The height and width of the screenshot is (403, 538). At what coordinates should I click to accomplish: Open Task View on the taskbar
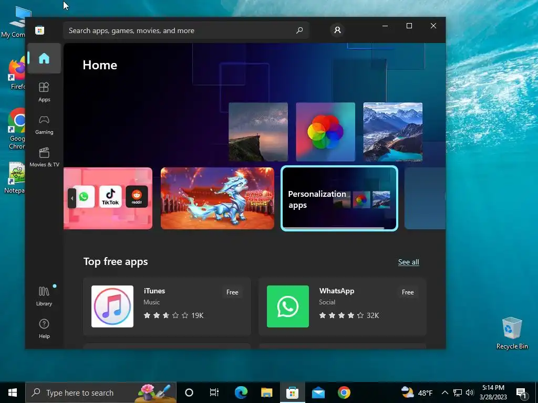214,393
